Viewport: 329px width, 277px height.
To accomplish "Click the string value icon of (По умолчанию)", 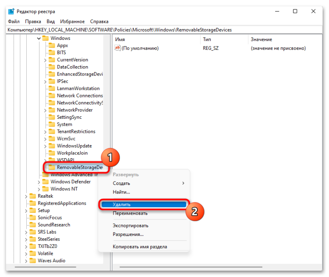I will tap(118, 48).
